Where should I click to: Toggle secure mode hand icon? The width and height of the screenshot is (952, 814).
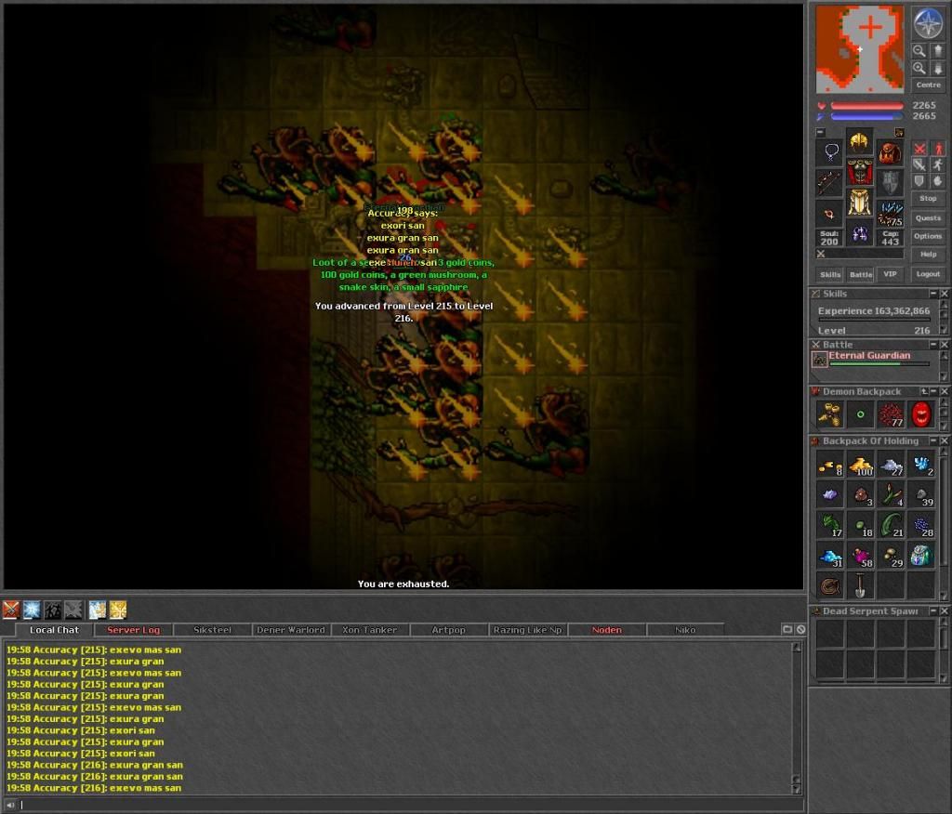click(938, 181)
